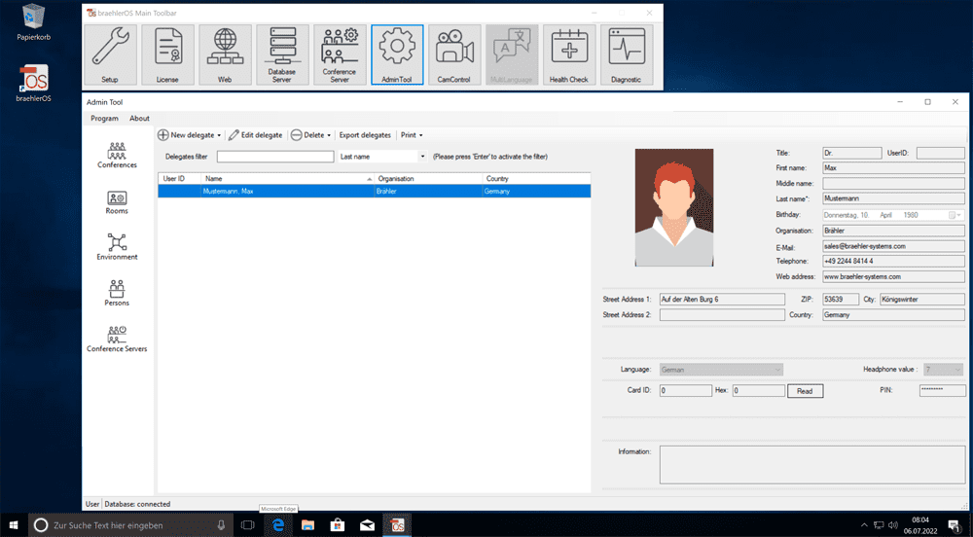Launch the Web tool
Screen dimensions: 973x537
click(226, 54)
